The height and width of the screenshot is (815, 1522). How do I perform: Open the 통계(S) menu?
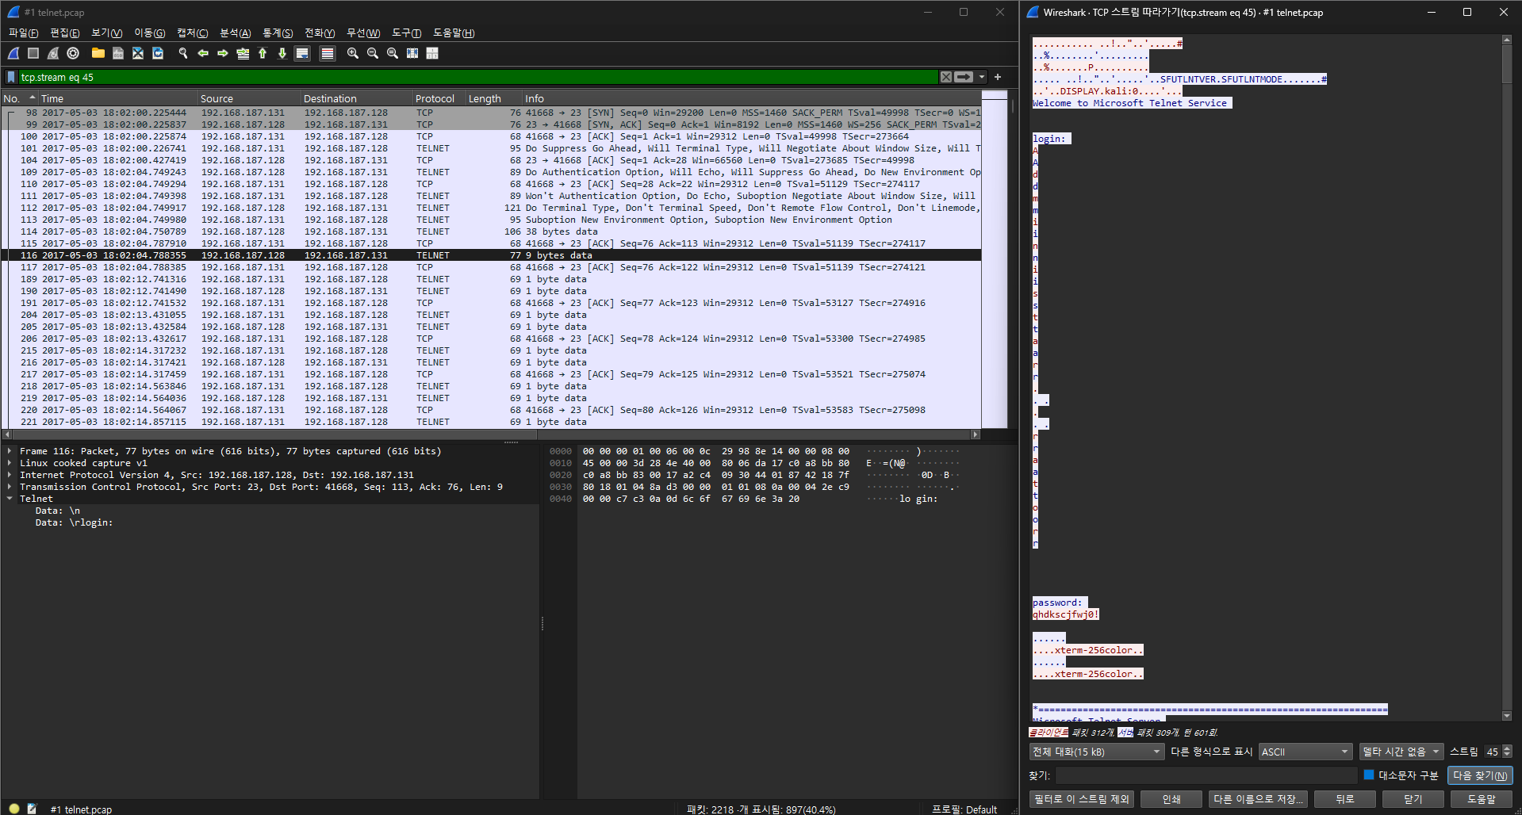pos(278,33)
